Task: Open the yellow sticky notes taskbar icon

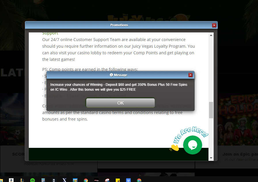Action: pyautogui.click(x=118, y=180)
